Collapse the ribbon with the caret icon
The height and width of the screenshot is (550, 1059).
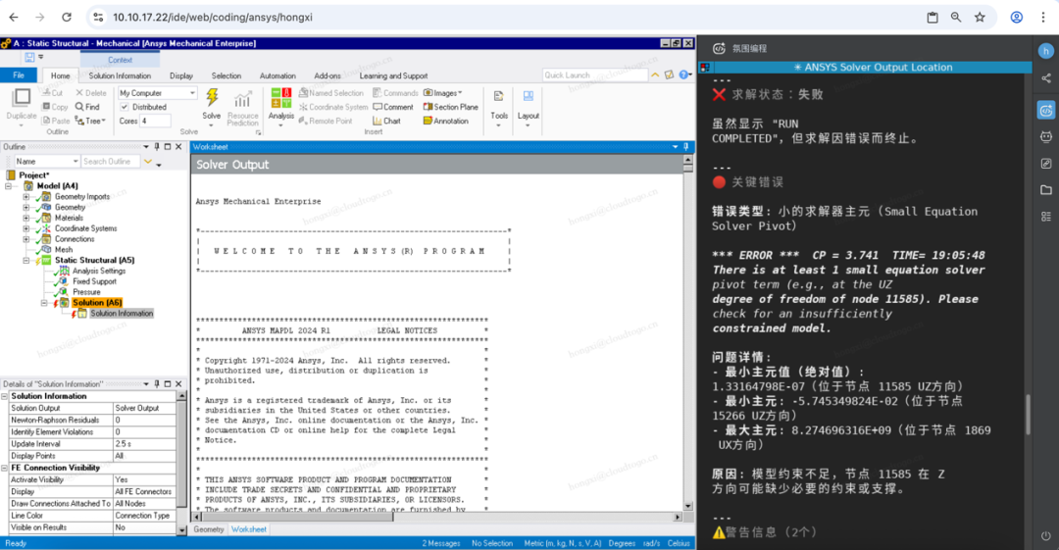(x=655, y=75)
